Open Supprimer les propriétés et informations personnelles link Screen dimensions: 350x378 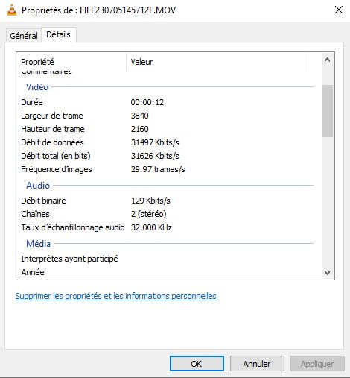click(115, 296)
